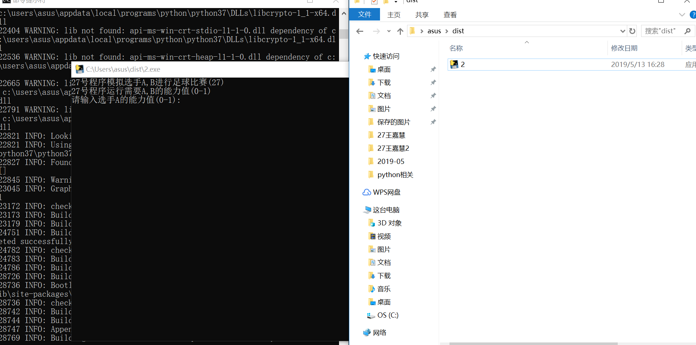Click the search magnifier icon
Screen dimensions: 696x345
pos(688,31)
